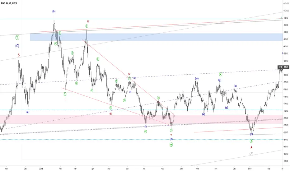The height and width of the screenshot is (171, 290).
Task: Select the Oct label on time axis
Action: pyautogui.click(x=198, y=169)
